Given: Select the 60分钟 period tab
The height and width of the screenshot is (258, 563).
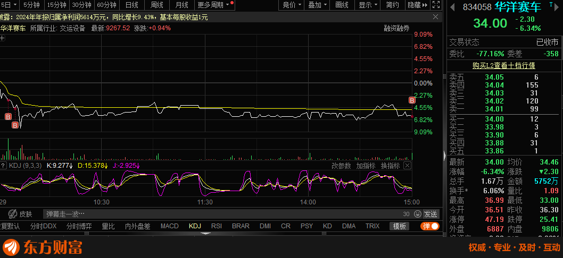Looking at the screenshot, I should [x=106, y=5].
